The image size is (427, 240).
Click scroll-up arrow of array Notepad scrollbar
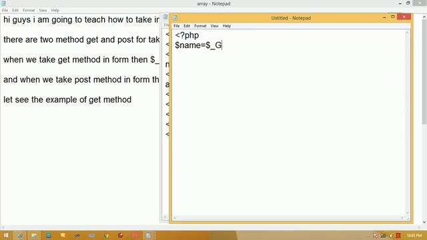point(424,17)
